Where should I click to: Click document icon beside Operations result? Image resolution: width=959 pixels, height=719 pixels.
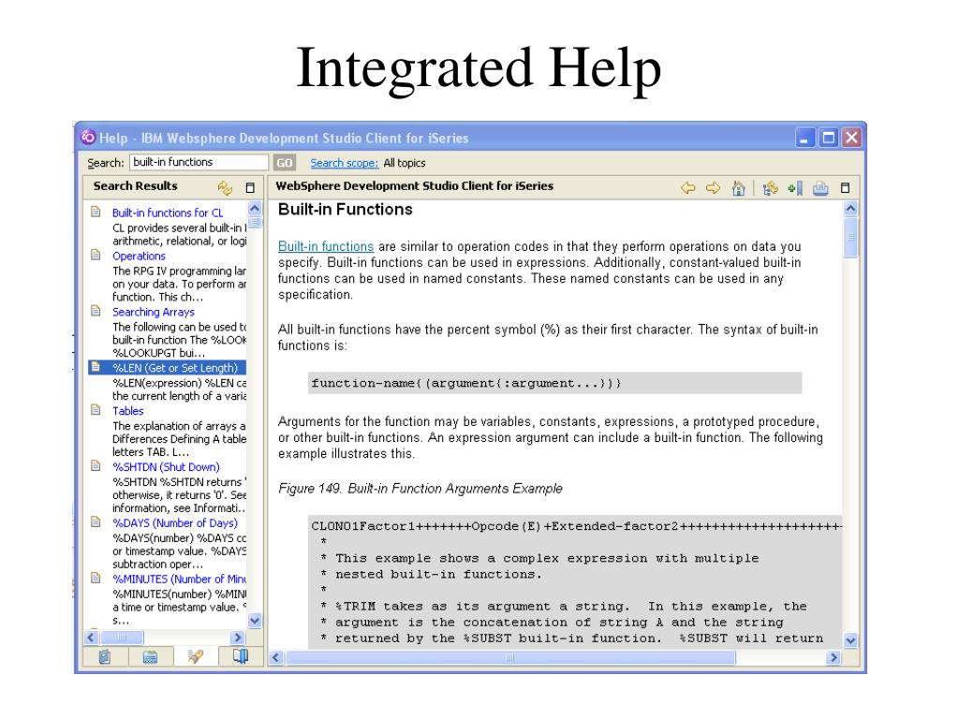tap(96, 255)
